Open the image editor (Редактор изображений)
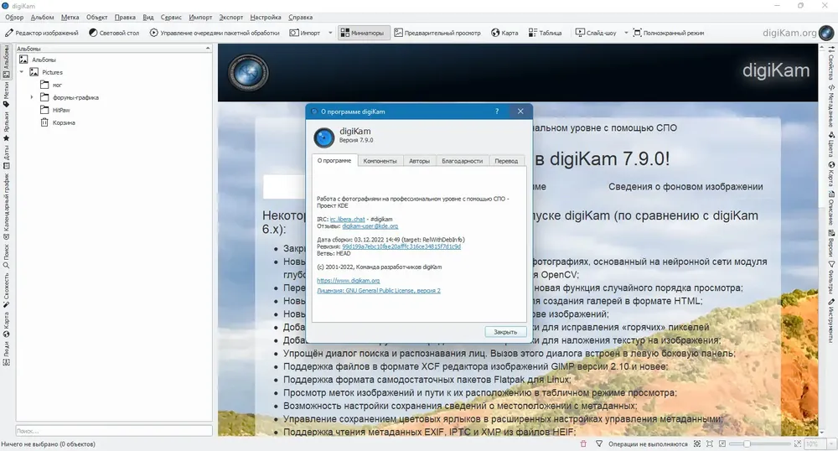Screen dimensions: 838x451 tap(42, 34)
